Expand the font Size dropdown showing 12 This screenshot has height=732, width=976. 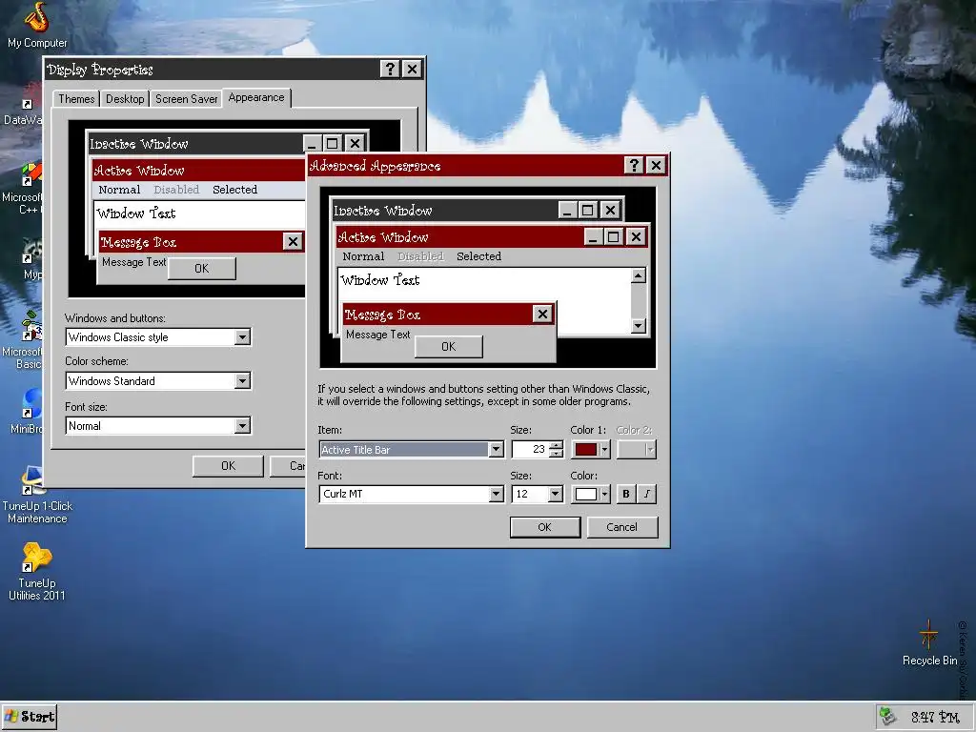click(556, 494)
